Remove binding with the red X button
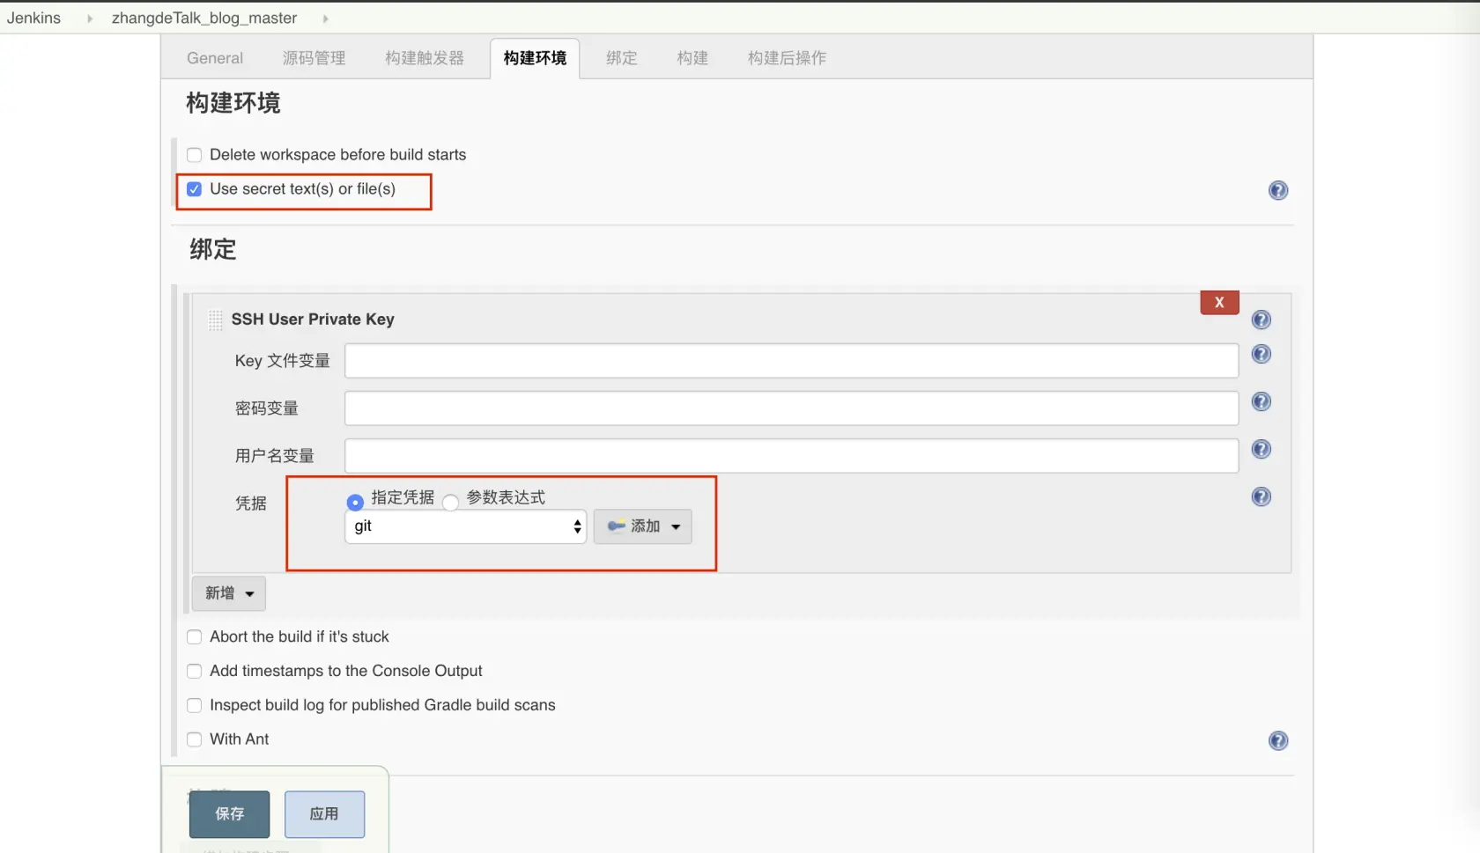The image size is (1480, 853). (x=1219, y=302)
